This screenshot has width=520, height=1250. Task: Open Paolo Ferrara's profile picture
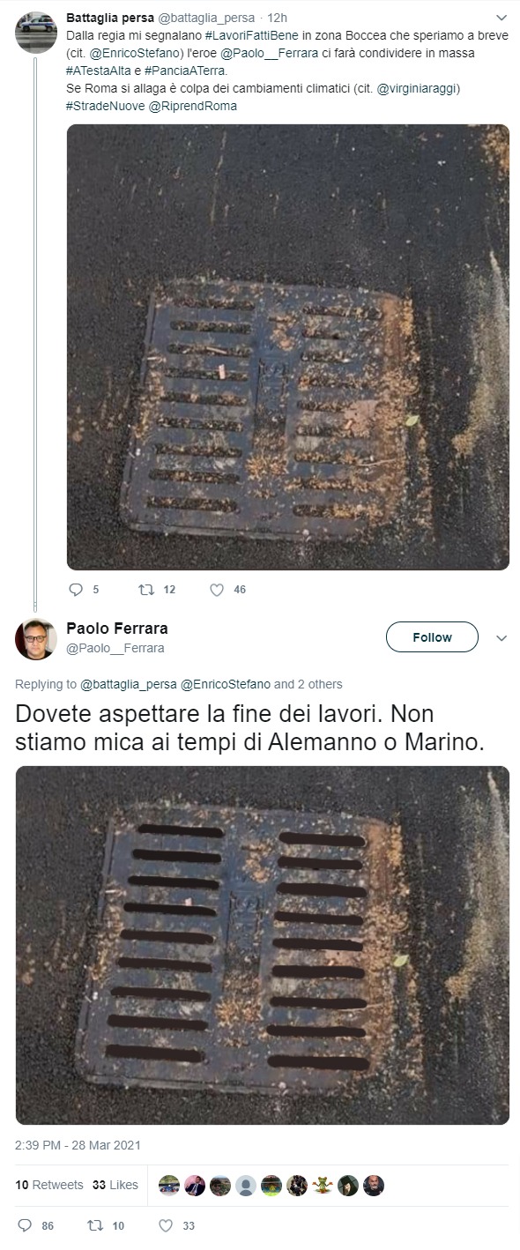(36, 639)
